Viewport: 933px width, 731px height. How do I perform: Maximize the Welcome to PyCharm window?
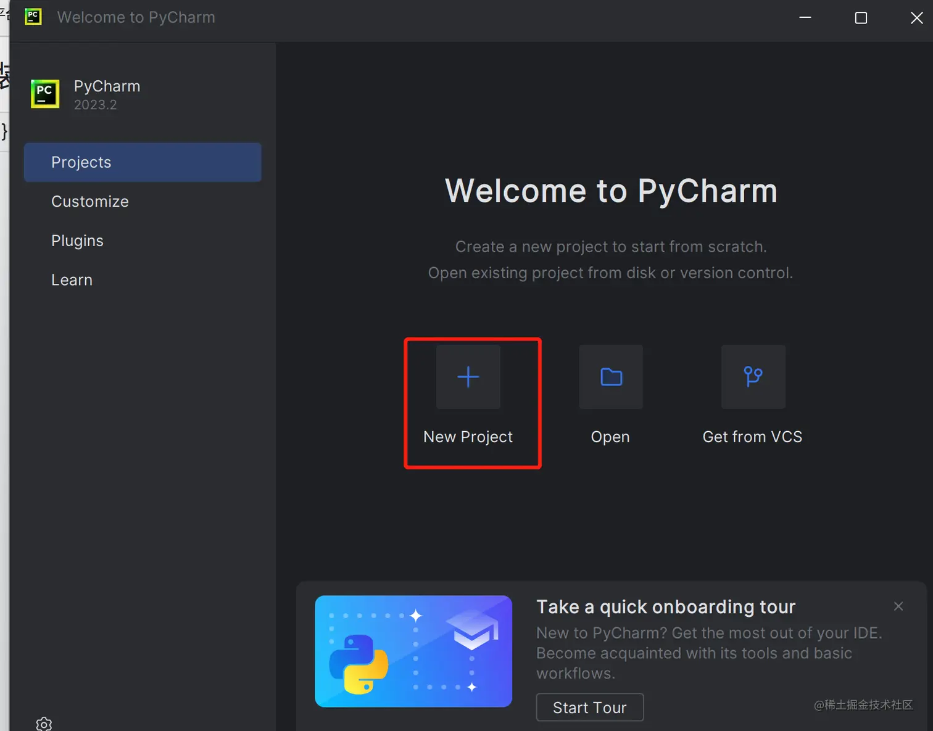861,18
